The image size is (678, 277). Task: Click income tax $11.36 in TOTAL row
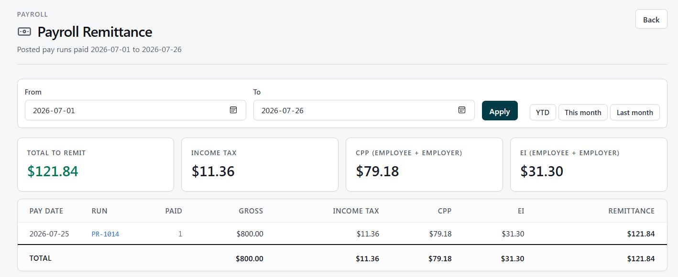click(368, 259)
